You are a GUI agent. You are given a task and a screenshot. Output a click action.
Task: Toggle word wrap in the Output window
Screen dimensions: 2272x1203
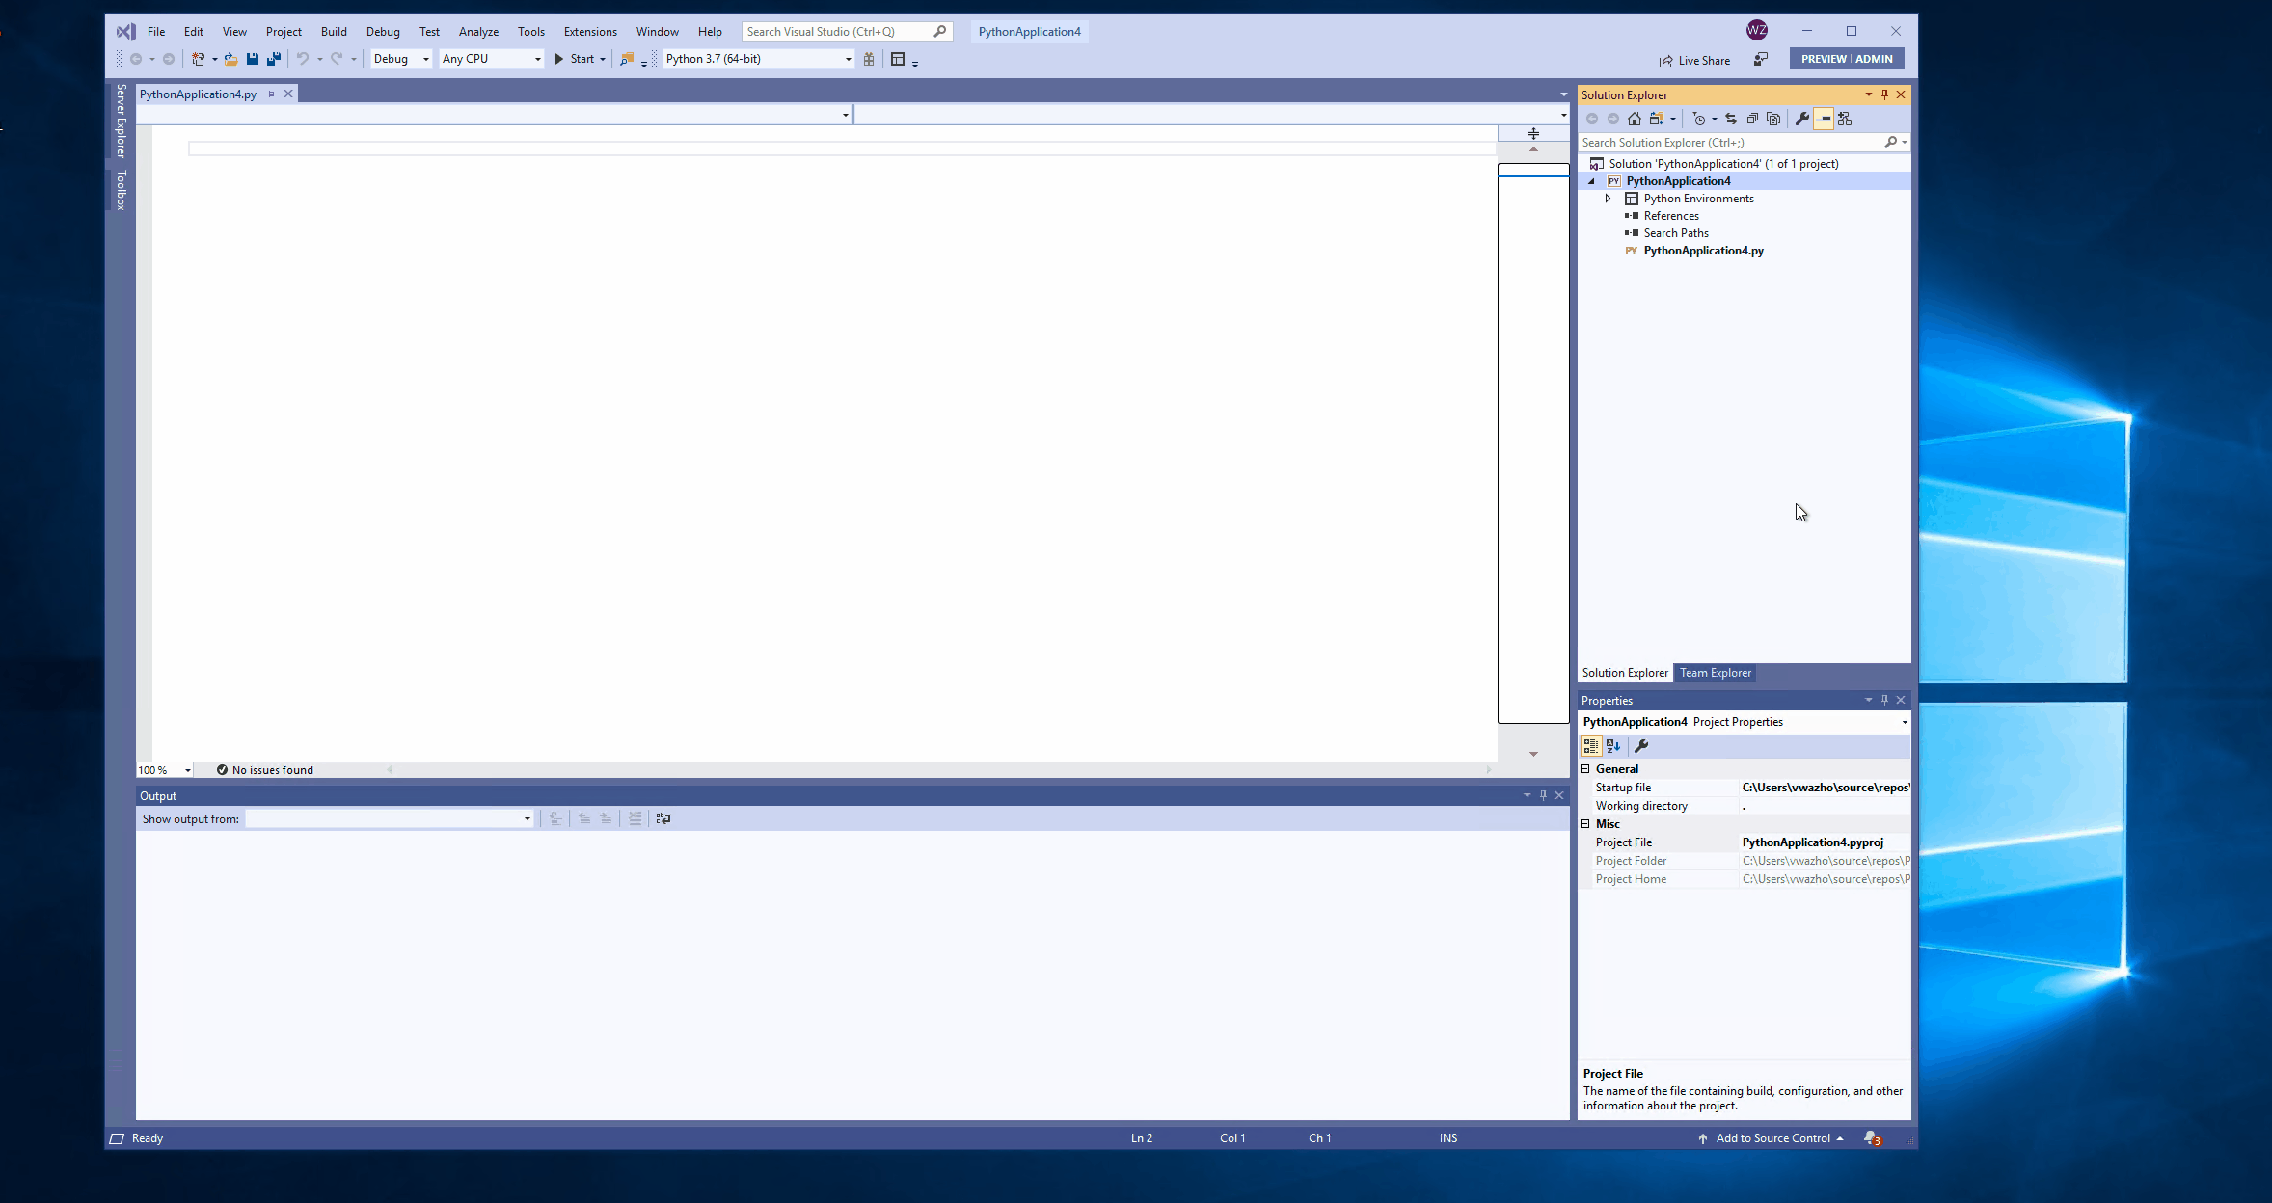click(x=663, y=818)
